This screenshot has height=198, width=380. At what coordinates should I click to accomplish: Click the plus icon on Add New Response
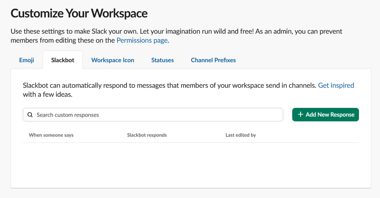tap(300, 114)
